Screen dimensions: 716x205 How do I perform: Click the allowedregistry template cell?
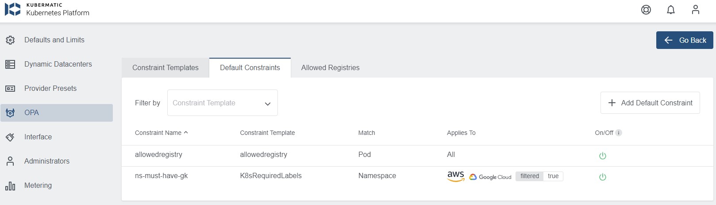pos(264,155)
